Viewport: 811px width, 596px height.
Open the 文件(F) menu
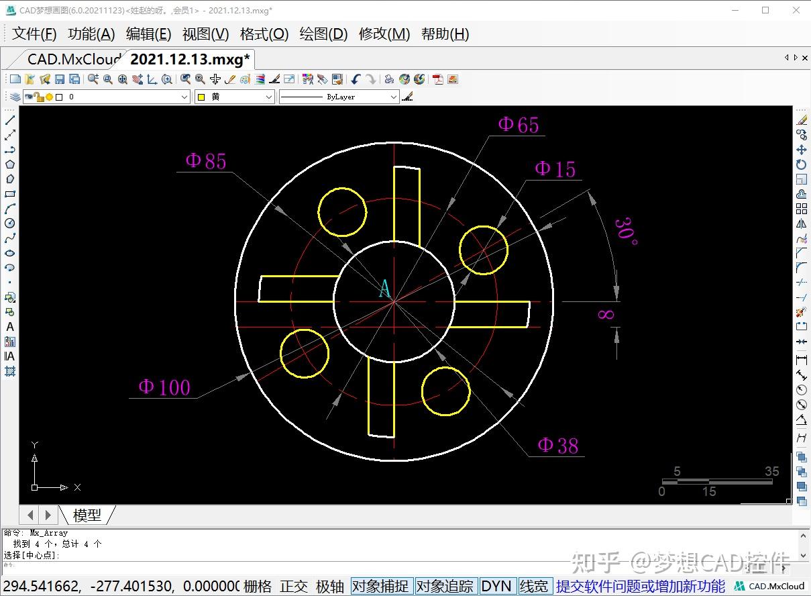coord(34,34)
